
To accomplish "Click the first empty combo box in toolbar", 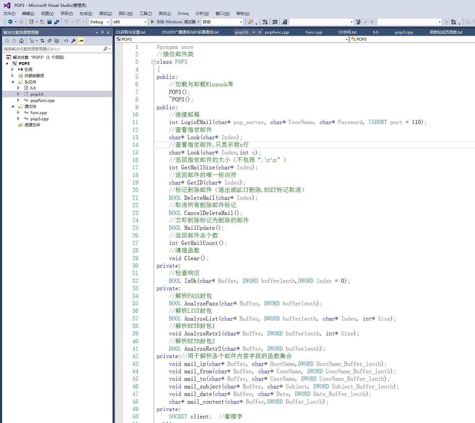I will 321,22.
